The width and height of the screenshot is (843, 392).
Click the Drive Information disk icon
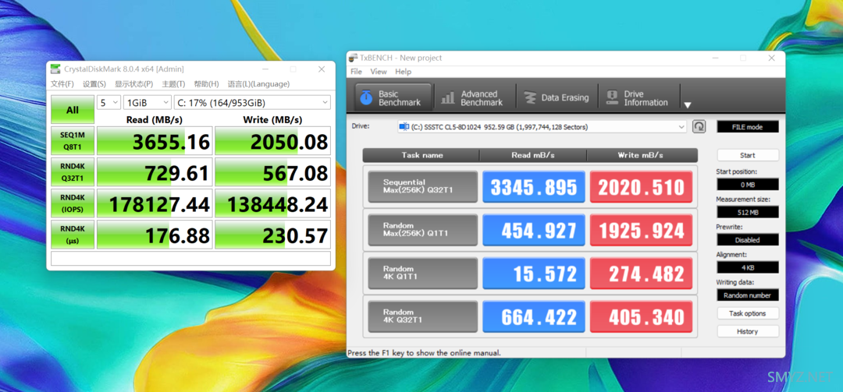612,97
